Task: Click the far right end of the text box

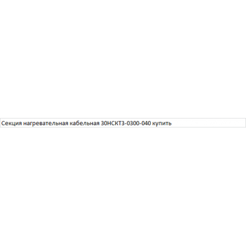Action: pyautogui.click(x=244, y=123)
